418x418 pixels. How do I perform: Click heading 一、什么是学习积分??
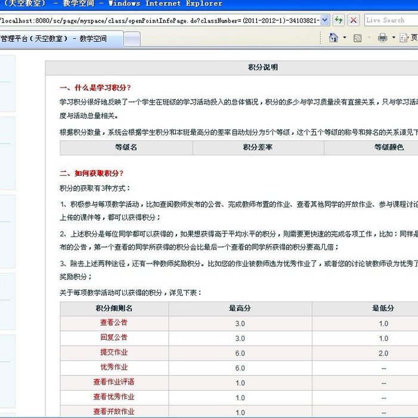pos(95,88)
